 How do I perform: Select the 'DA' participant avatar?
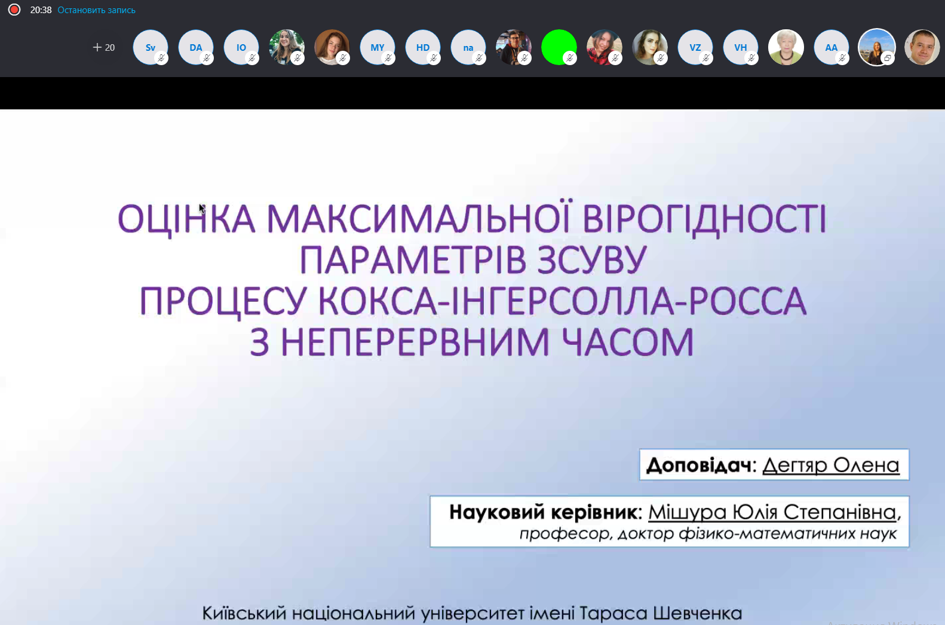(195, 47)
